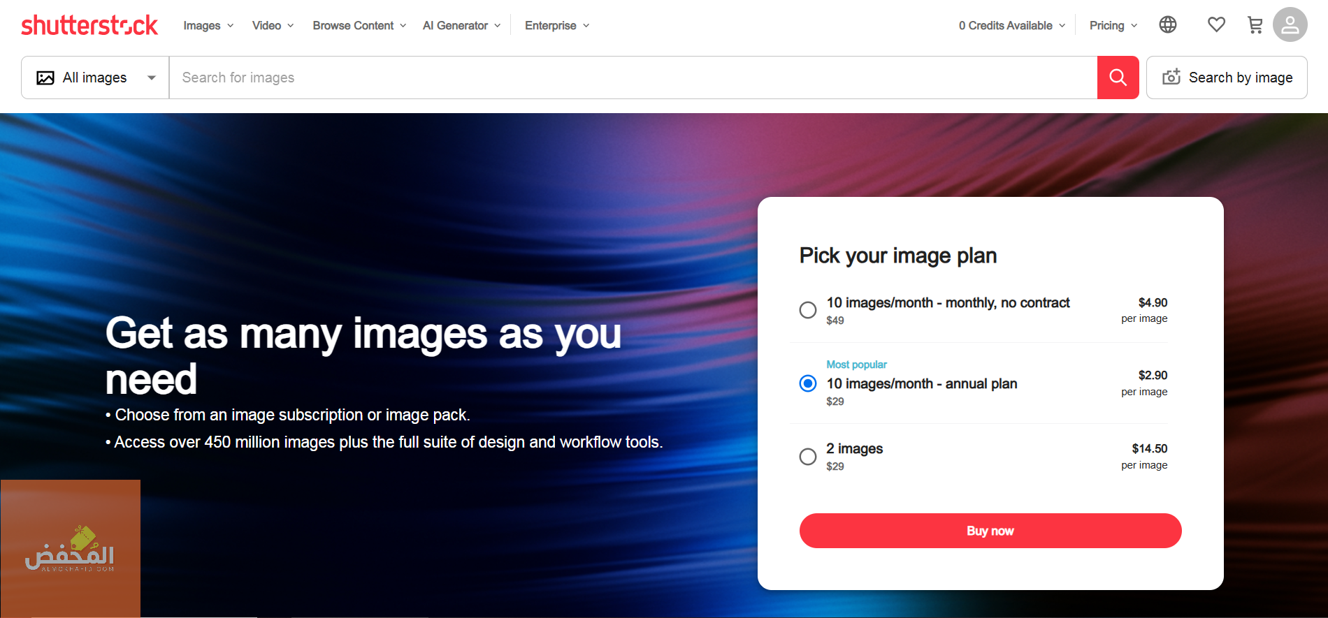This screenshot has width=1328, height=618.
Task: Select 10 images/month monthly no contract plan
Action: [808, 310]
